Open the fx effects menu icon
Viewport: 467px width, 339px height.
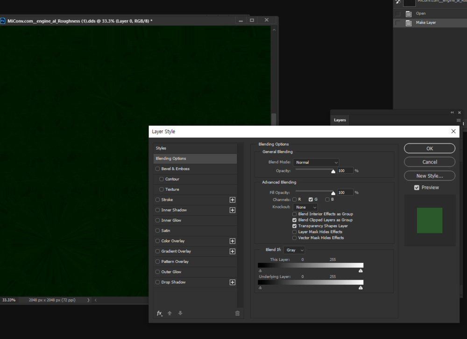[160, 313]
